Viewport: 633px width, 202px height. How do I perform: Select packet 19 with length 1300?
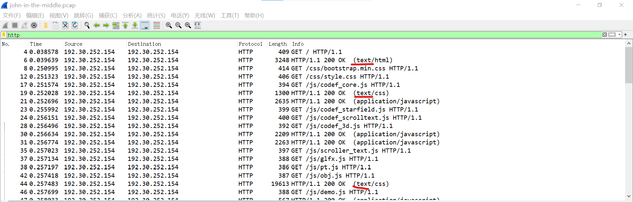[312, 93]
